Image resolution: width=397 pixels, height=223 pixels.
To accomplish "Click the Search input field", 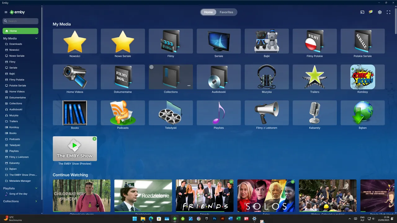I will [x=20, y=21].
